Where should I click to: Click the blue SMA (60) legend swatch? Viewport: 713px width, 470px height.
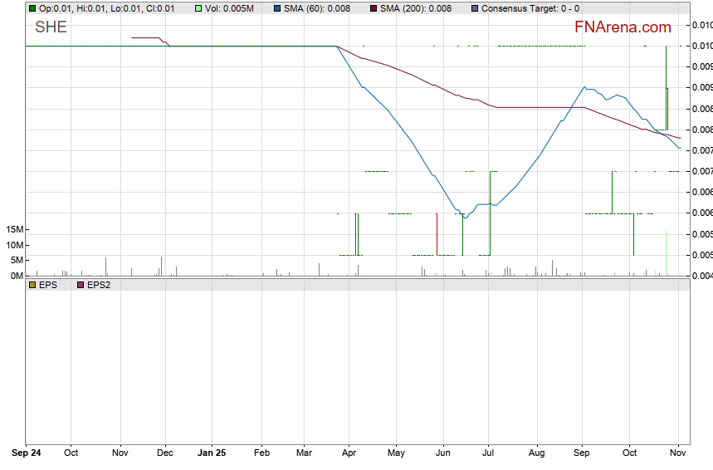[x=276, y=8]
